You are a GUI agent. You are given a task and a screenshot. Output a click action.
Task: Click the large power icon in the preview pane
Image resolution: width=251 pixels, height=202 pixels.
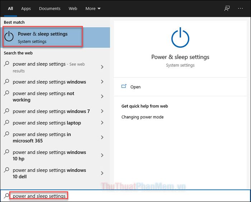[x=180, y=38]
